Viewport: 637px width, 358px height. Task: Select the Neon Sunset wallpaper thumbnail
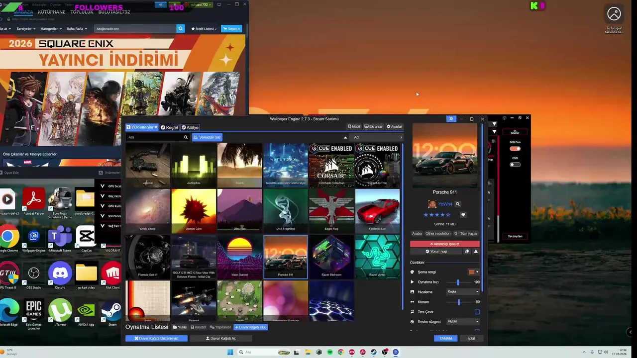pos(239,257)
